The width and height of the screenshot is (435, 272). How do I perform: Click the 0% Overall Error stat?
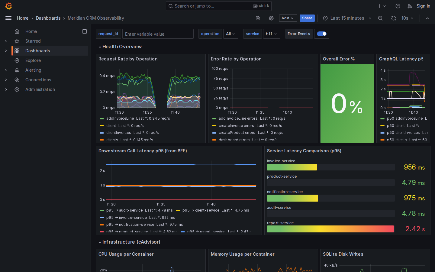click(347, 103)
